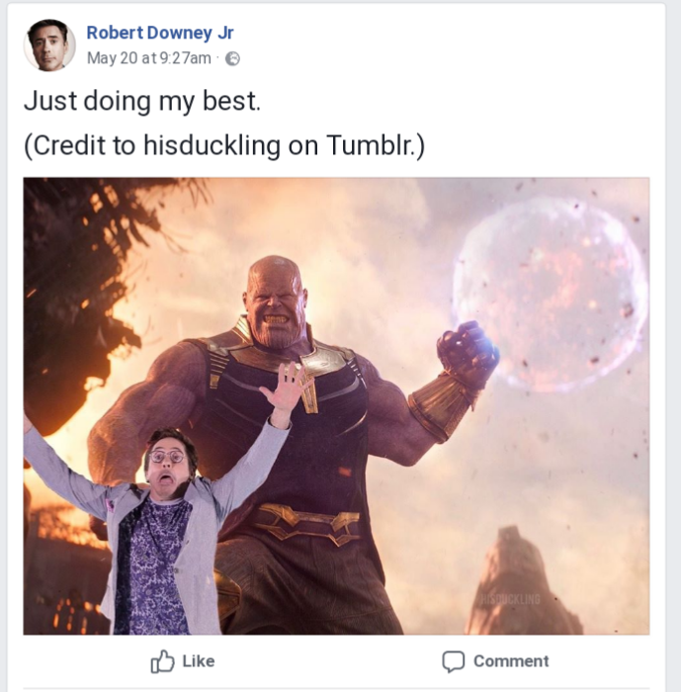681x692 pixels.
Task: Click the golden gauntlet fist in the image
Action: [x=468, y=357]
